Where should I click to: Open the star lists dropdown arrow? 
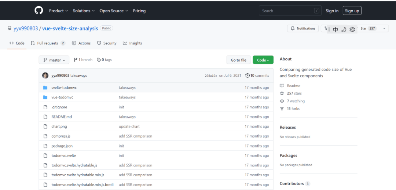click(384, 29)
